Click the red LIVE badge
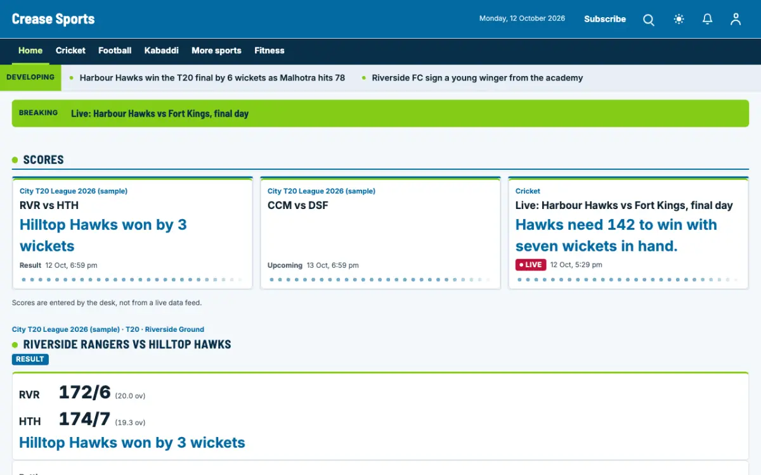The height and width of the screenshot is (475, 761). click(x=531, y=265)
